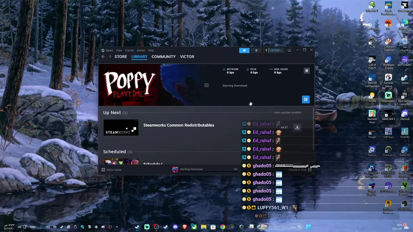Image resolution: width=413 pixels, height=232 pixels.
Task: Open Steam notifications bell
Action: point(257,50)
